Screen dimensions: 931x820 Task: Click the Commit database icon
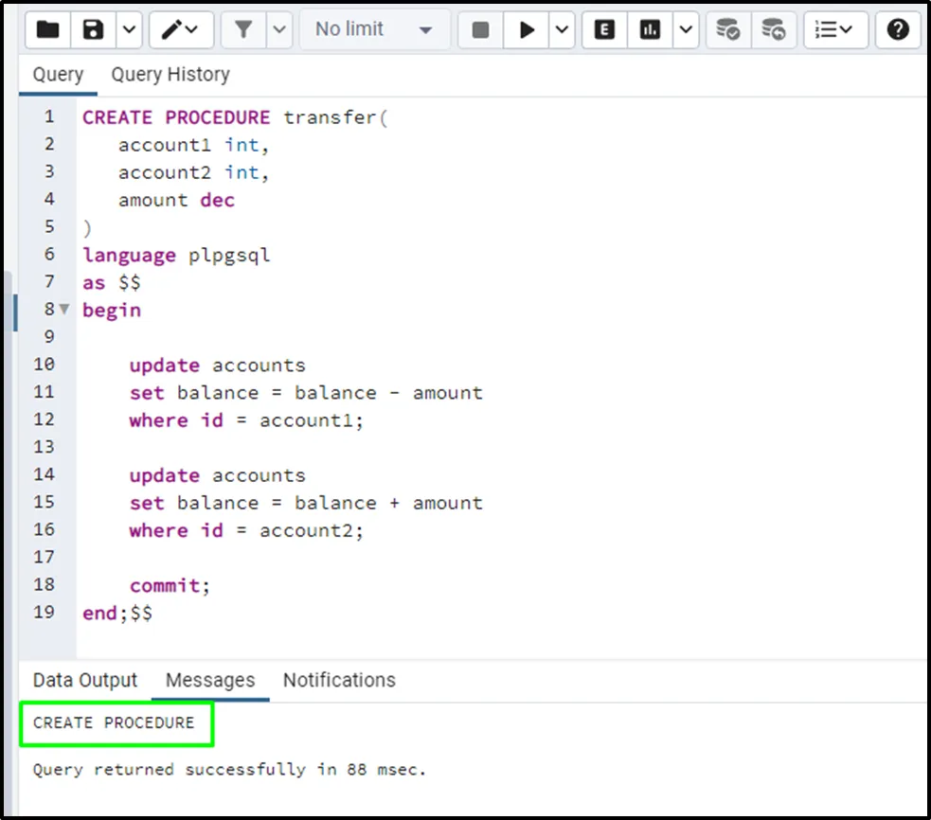pyautogui.click(x=727, y=30)
